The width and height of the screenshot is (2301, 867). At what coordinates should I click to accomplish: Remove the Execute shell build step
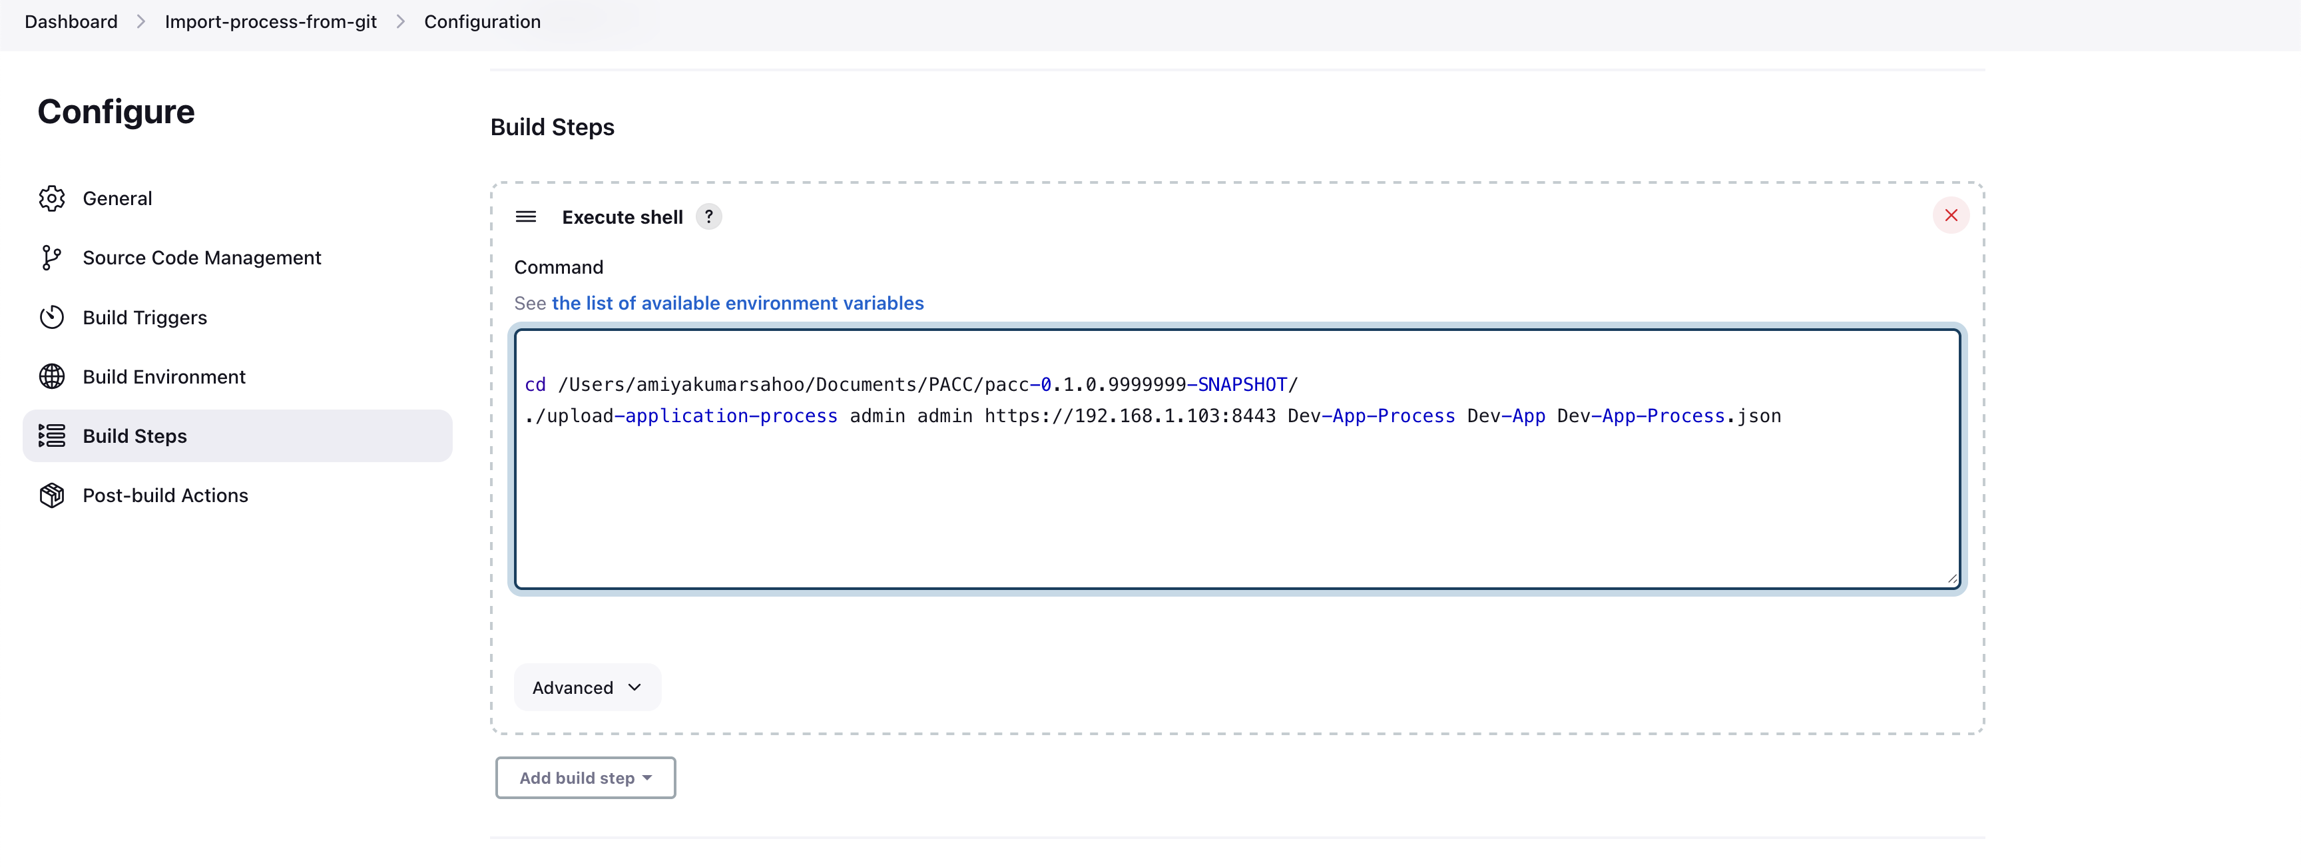coord(1951,215)
